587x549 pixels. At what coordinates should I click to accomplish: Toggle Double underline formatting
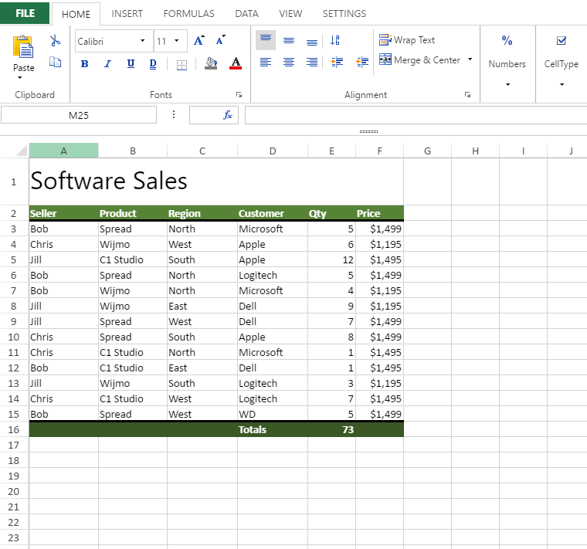pos(153,64)
